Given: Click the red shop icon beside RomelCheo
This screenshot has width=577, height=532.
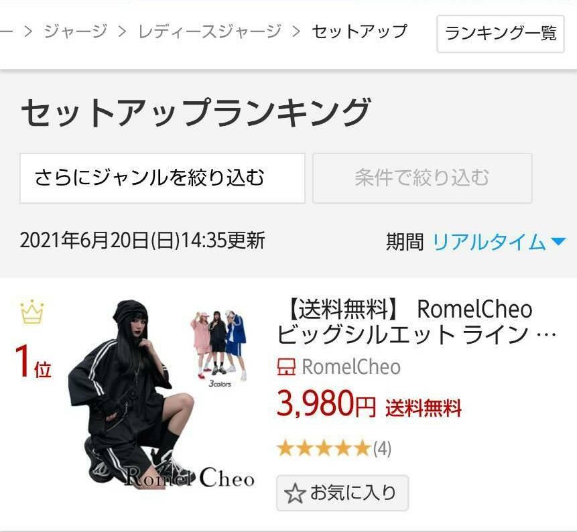Looking at the screenshot, I should 286,367.
